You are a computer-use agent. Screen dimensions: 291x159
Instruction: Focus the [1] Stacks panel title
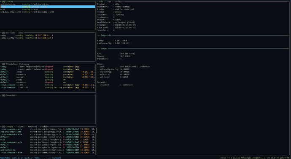(8, 2)
